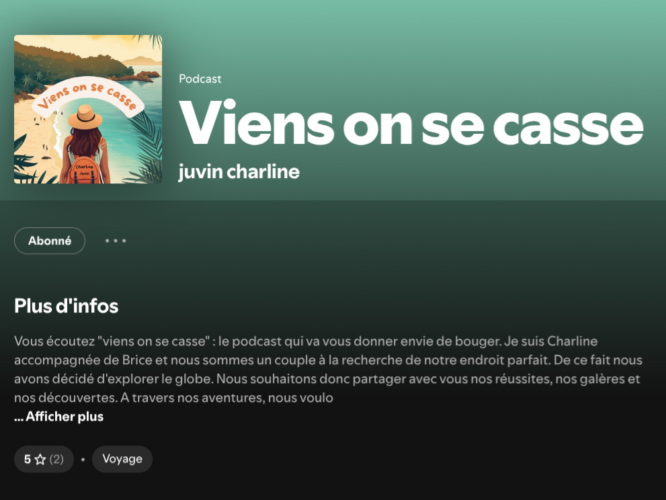Viewport: 666px width, 500px height.
Task: Click the Viens on se casse title
Action: (411, 123)
